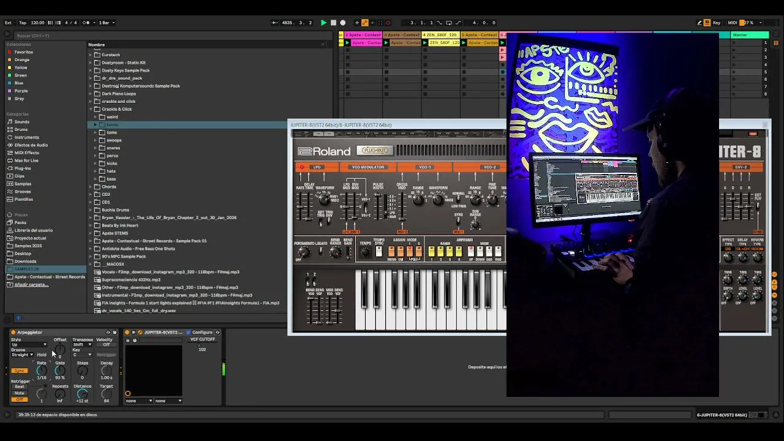Open the first 'none' XY-pad dropdown

tap(139, 401)
